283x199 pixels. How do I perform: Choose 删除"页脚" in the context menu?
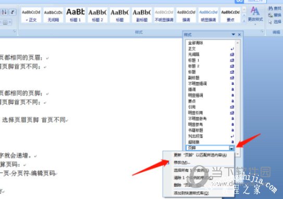coord(199,185)
